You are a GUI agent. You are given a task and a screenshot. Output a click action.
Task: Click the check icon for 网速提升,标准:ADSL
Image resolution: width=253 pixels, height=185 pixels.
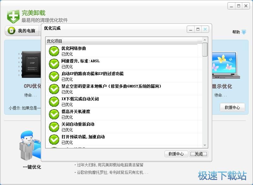click(x=54, y=63)
